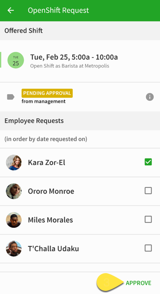
Task: Click the Pending Approval status badge
Action: 47,93
